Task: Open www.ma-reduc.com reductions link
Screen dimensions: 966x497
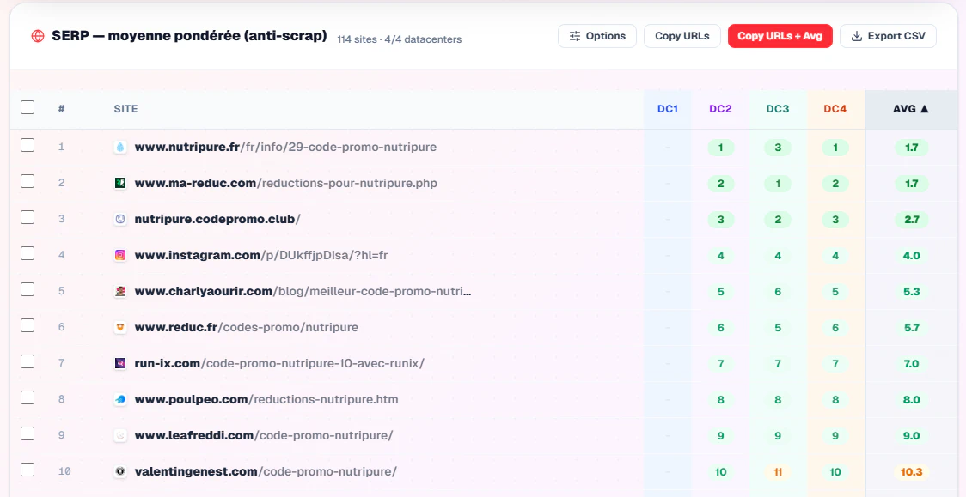Action: pos(286,183)
